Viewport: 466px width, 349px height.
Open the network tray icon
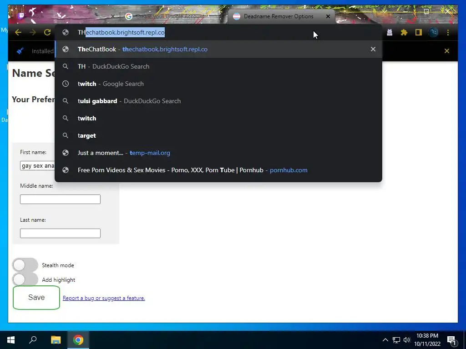click(396, 340)
